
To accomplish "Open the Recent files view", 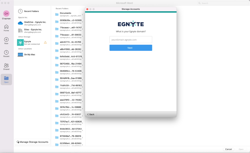I will click(6, 54).
